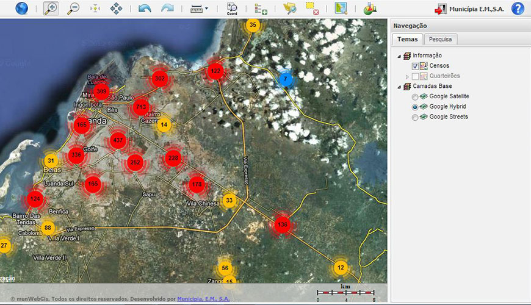Click the Google Satellite layer icon
The width and height of the screenshot is (531, 305).
(424, 96)
